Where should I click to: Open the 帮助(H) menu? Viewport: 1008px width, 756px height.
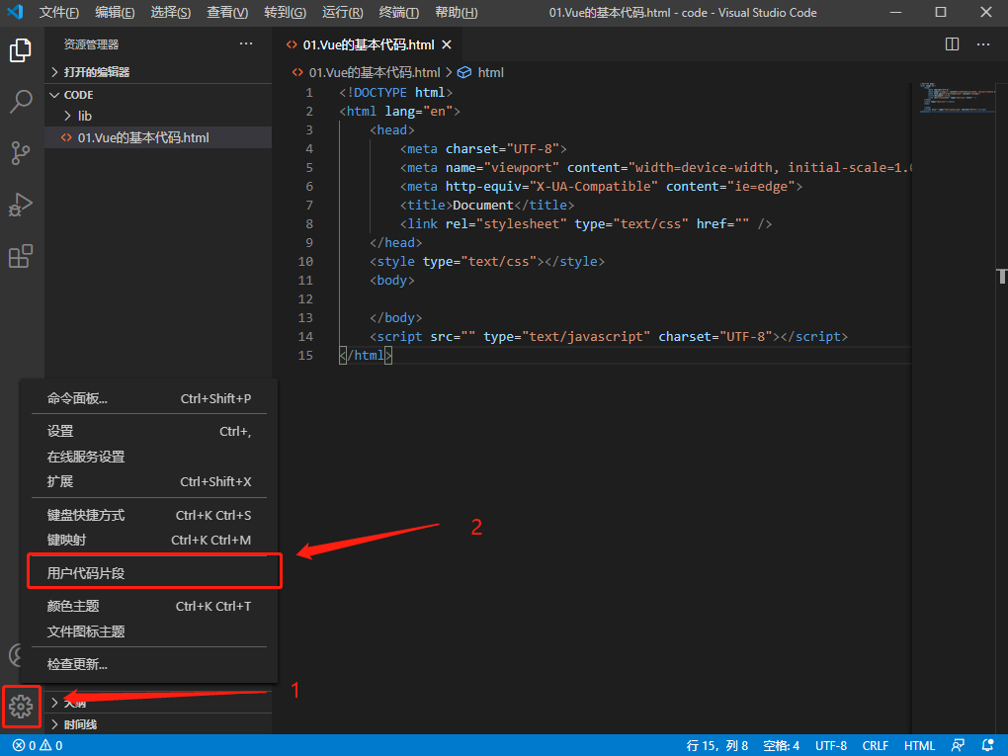pos(456,12)
